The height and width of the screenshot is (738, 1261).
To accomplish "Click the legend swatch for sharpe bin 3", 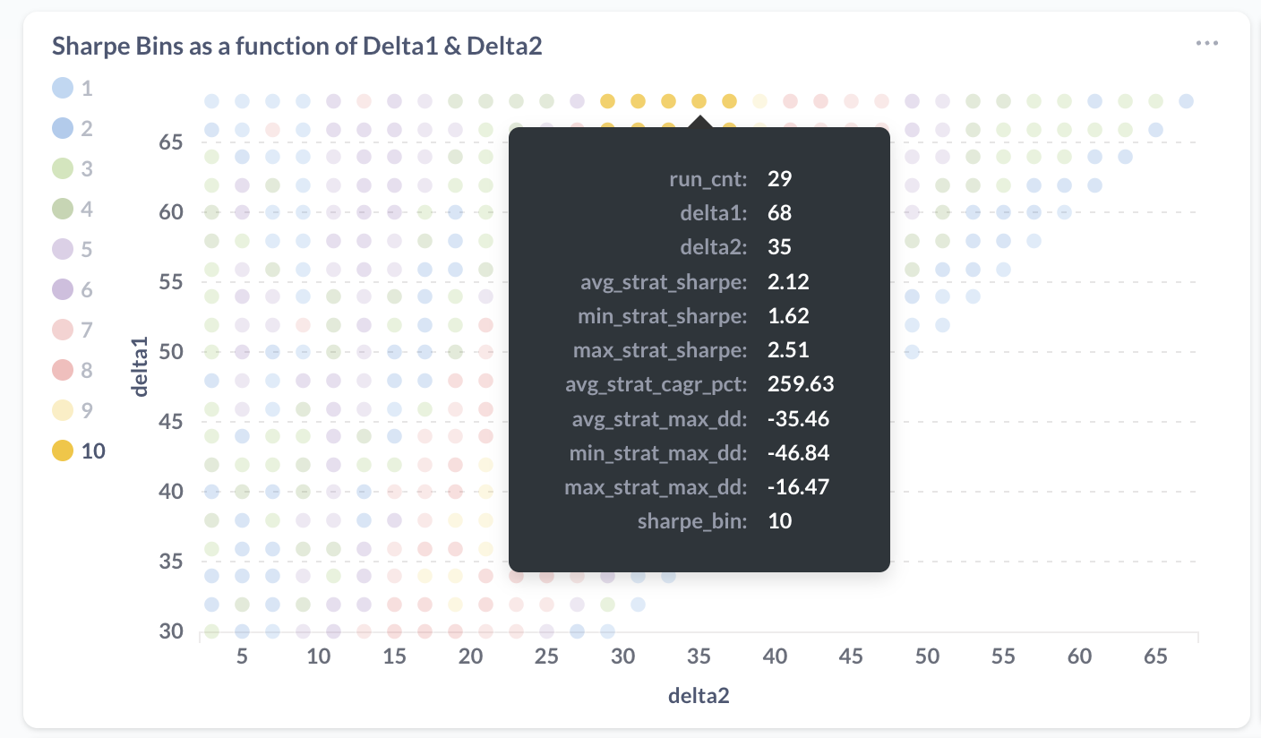I will coord(61,168).
